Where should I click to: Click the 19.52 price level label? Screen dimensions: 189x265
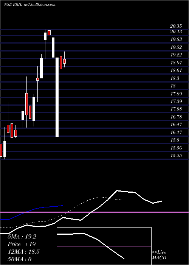tap(176, 47)
